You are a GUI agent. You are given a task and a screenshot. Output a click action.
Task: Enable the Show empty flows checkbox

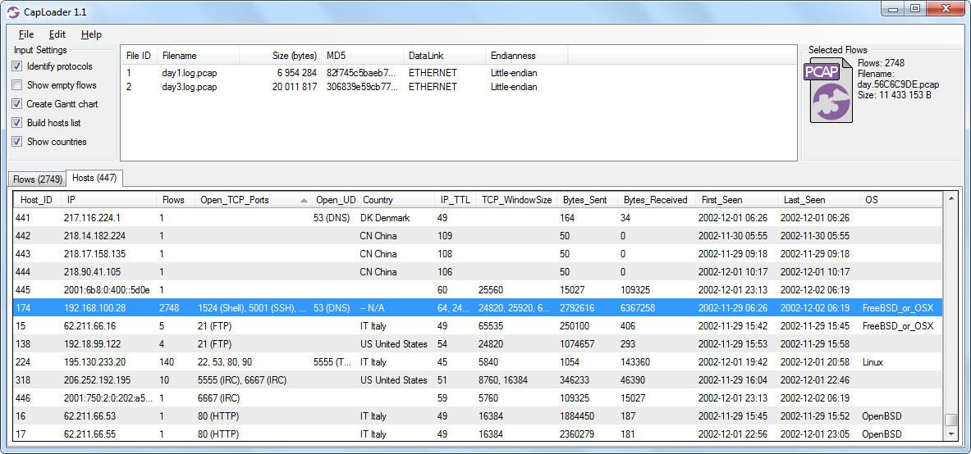point(17,85)
